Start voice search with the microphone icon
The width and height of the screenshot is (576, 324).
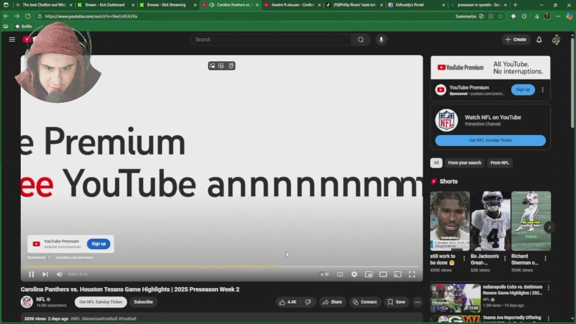point(381,40)
